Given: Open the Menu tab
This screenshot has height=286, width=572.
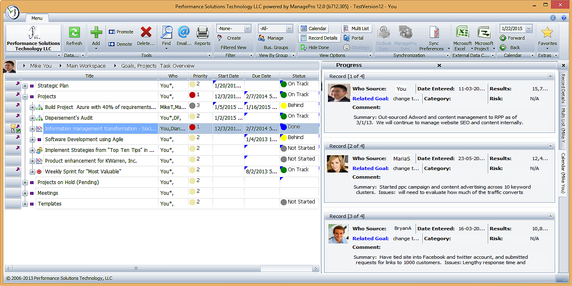Looking at the screenshot, I should tap(37, 18).
